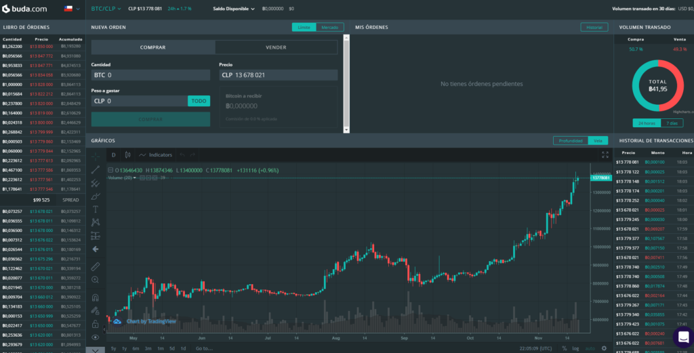Switch to the VENDER tab
694x353 pixels.
tap(276, 47)
